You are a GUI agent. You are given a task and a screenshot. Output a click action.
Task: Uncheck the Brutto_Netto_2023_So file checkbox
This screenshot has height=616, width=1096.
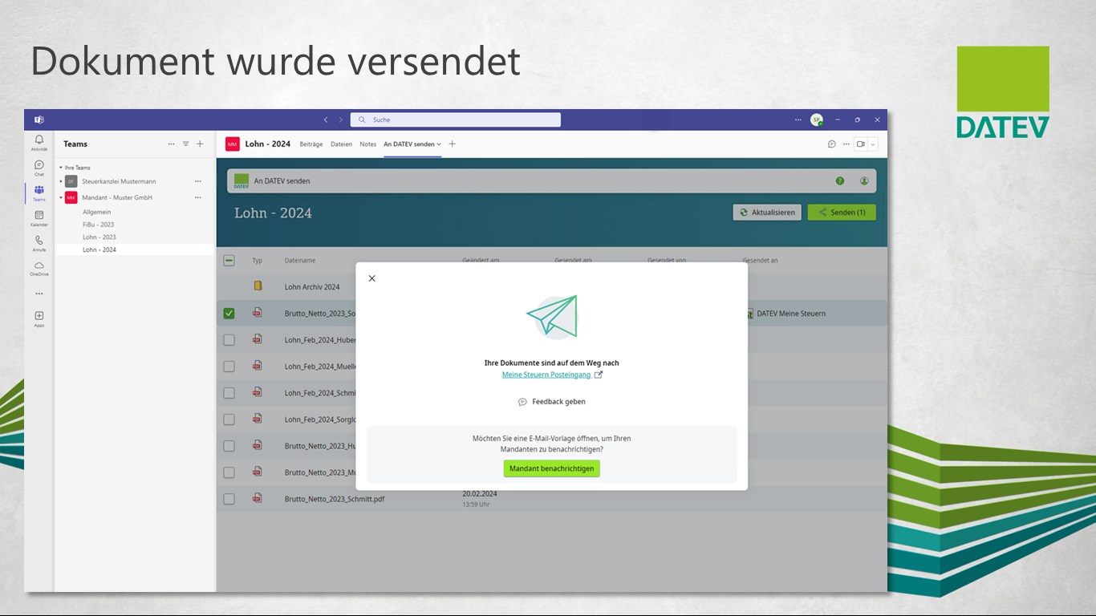point(229,313)
